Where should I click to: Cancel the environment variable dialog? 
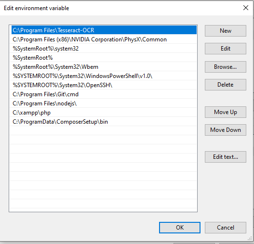pos(226,228)
